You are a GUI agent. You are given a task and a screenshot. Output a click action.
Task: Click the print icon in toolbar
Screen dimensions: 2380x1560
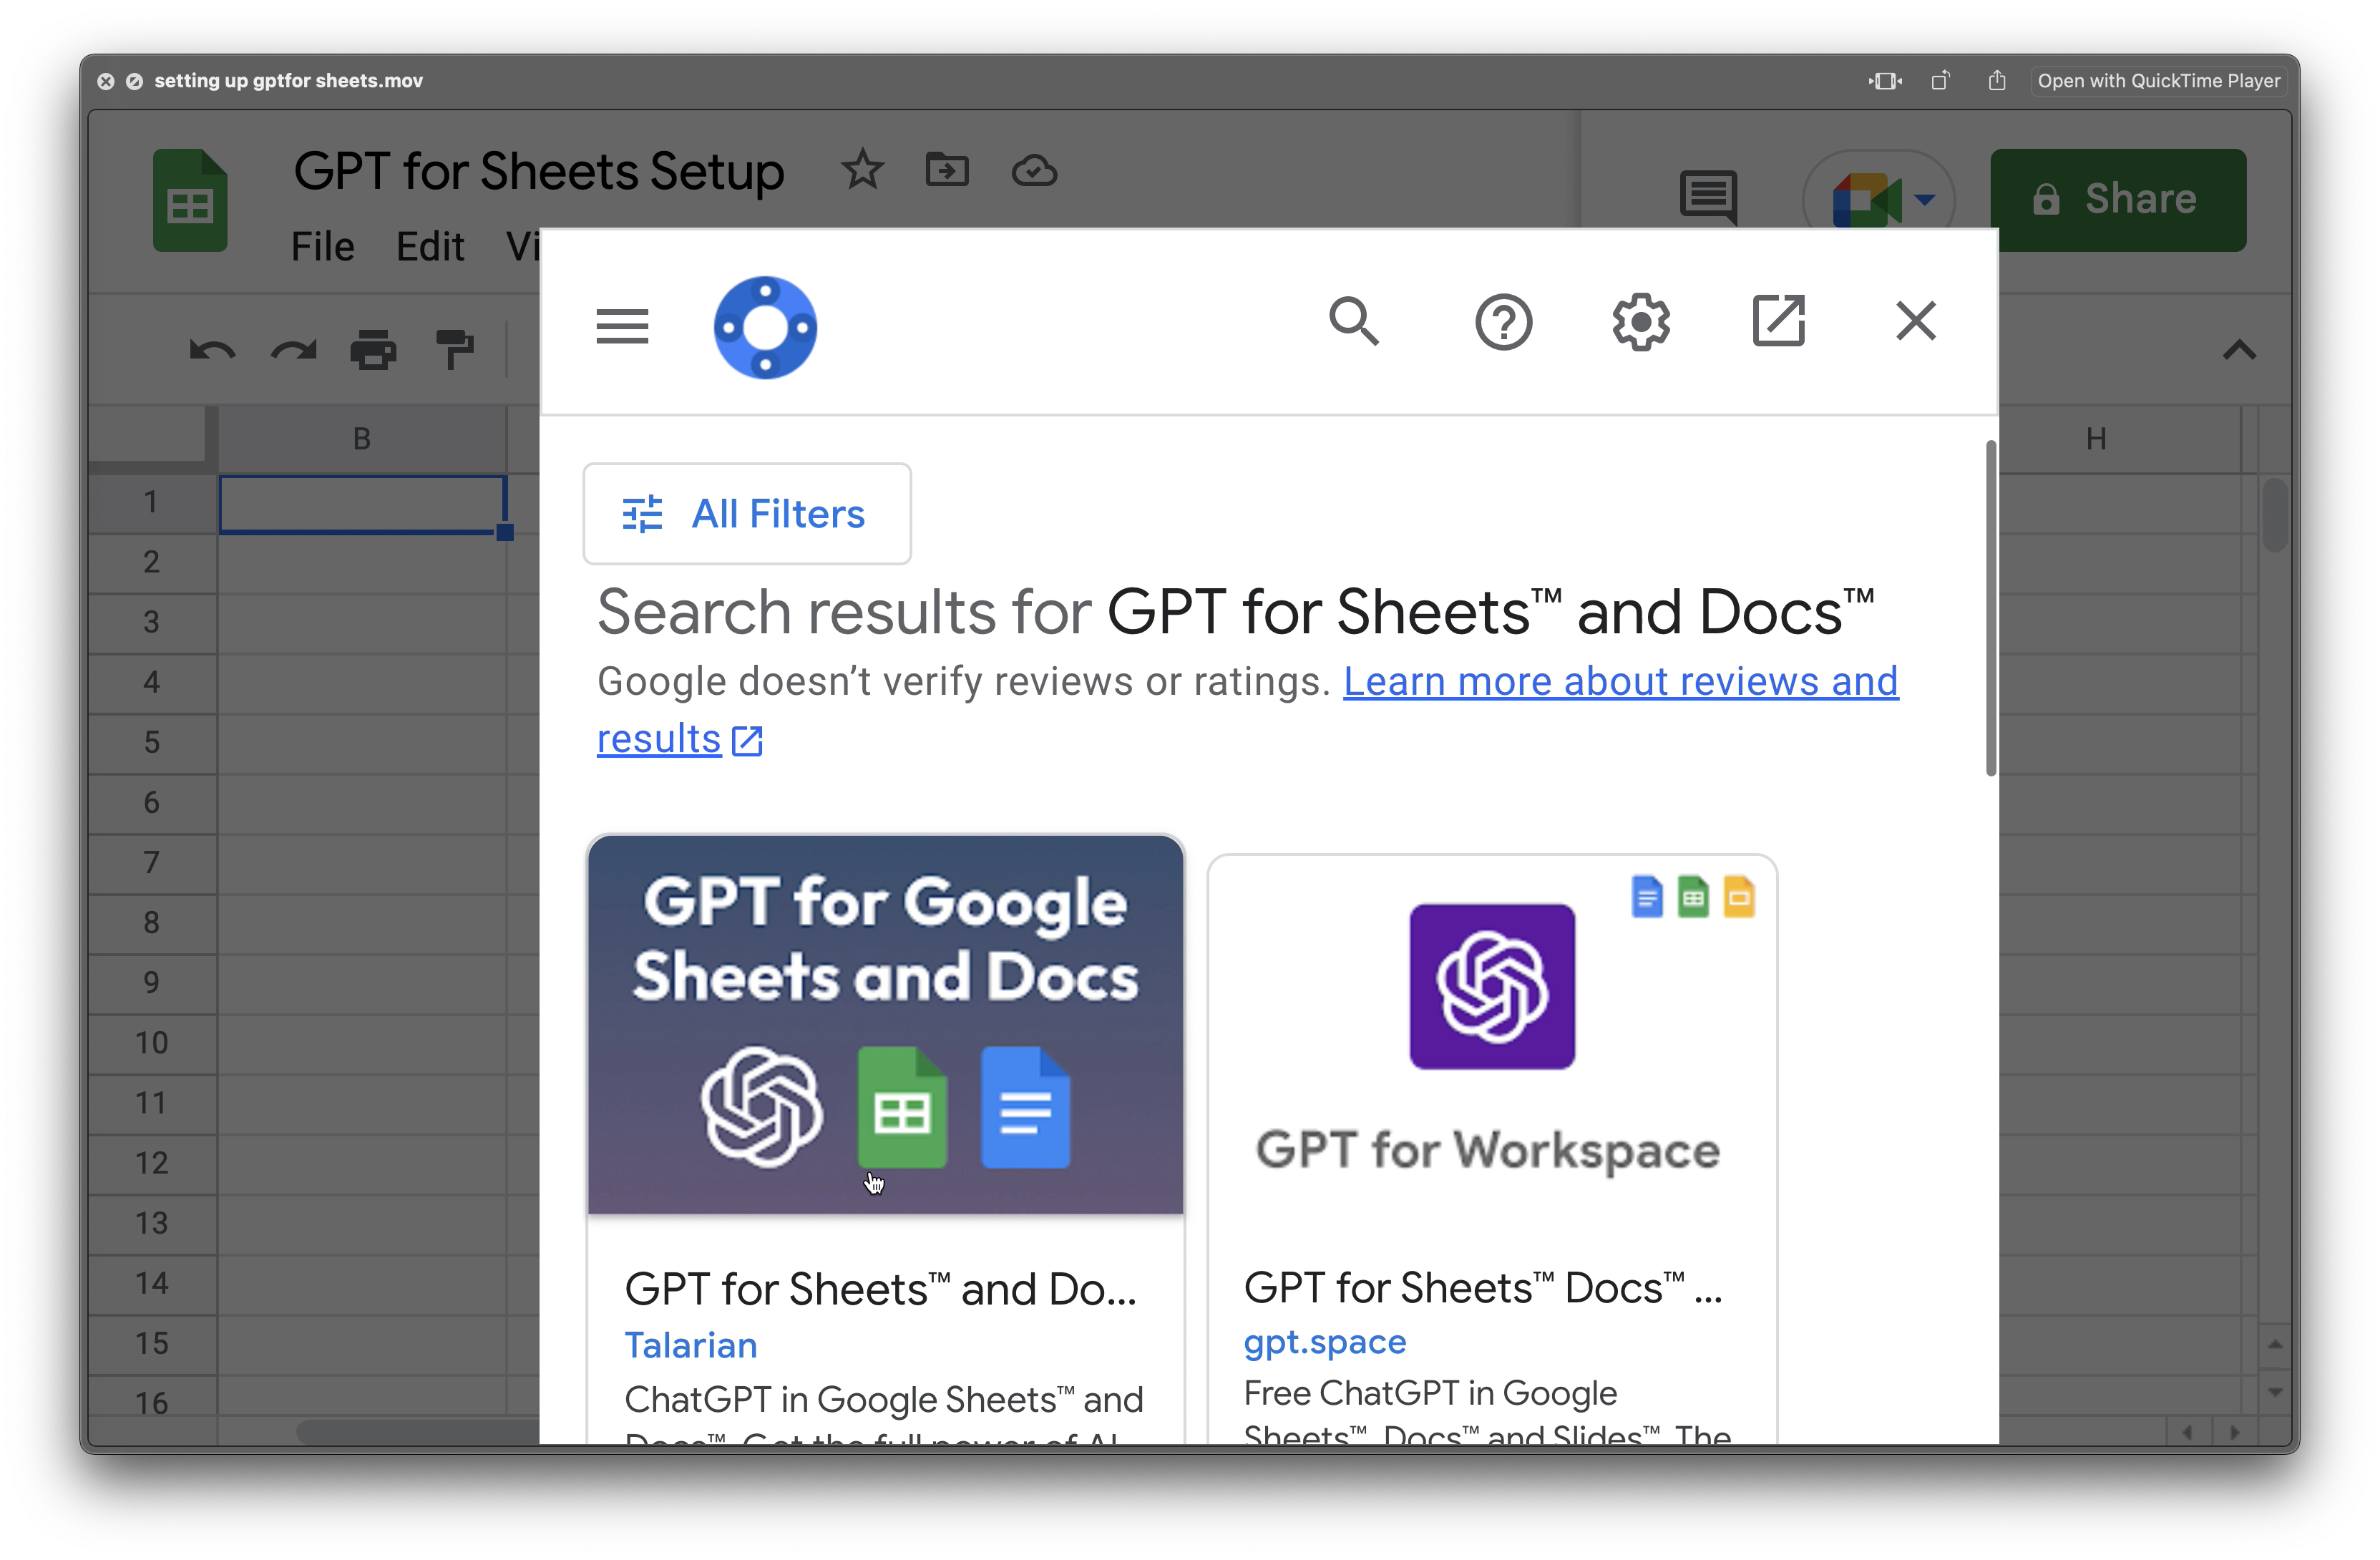point(373,350)
